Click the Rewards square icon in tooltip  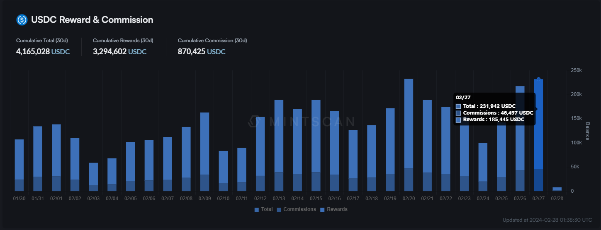click(x=458, y=120)
